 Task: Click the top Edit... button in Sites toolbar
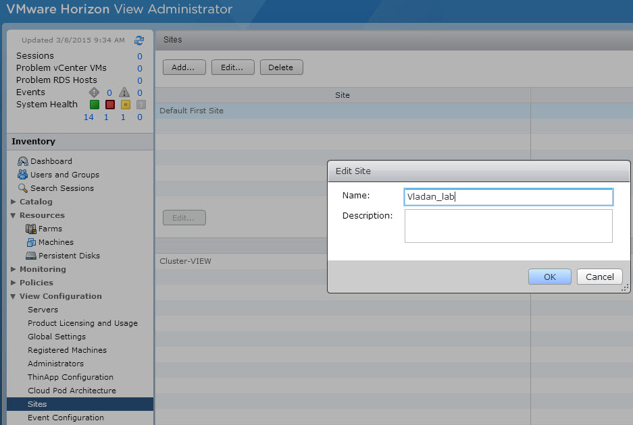point(232,67)
